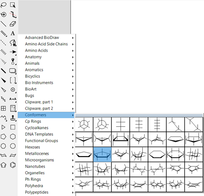Select the Eraser tool
204x196 pixels.
click(x=13, y=24)
